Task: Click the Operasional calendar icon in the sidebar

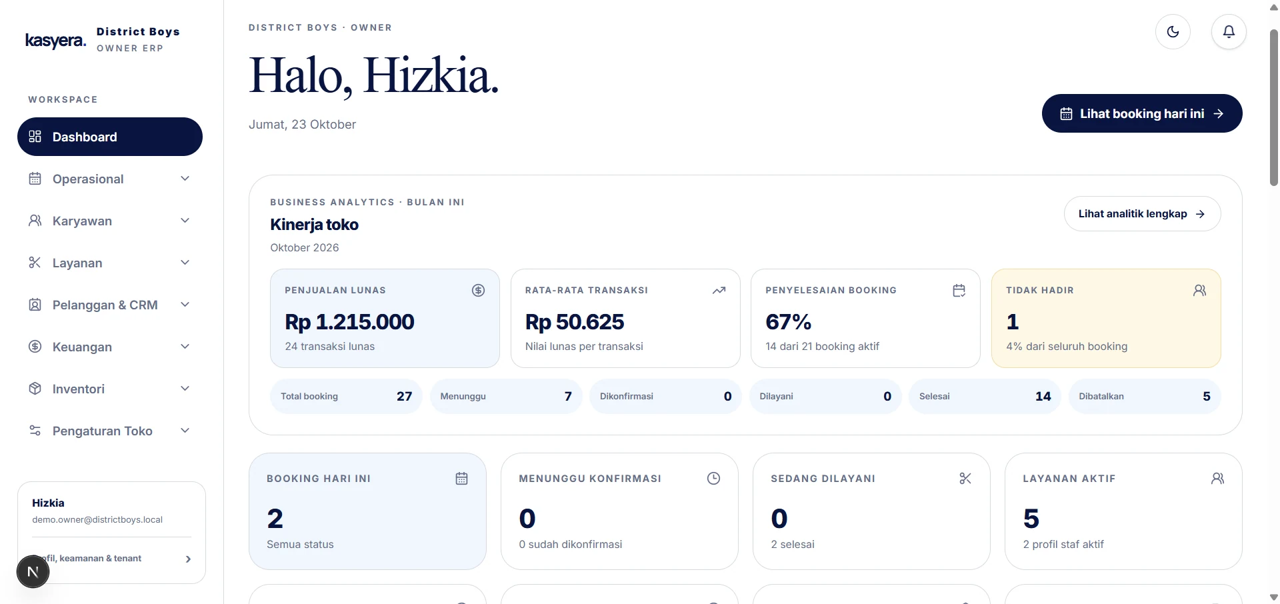Action: pyautogui.click(x=35, y=179)
